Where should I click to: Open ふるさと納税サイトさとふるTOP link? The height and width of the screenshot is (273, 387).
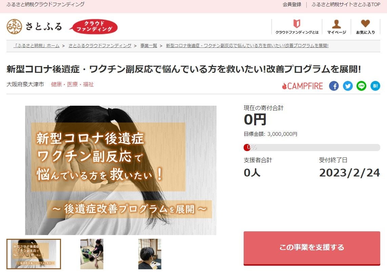pyautogui.click(x=346, y=4)
